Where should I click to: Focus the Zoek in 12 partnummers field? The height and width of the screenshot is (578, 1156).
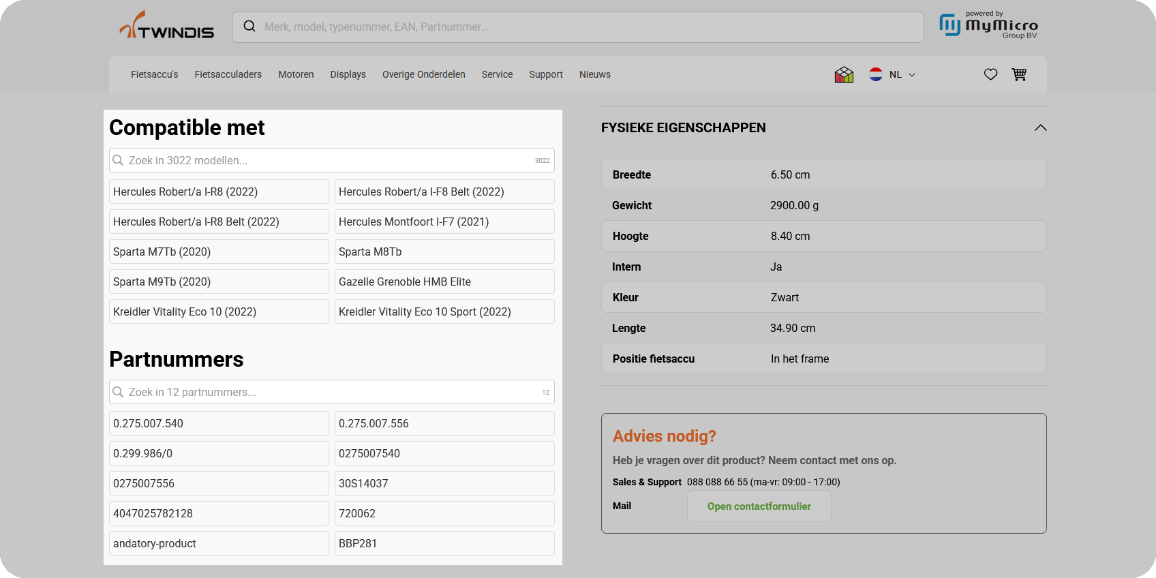click(x=332, y=392)
